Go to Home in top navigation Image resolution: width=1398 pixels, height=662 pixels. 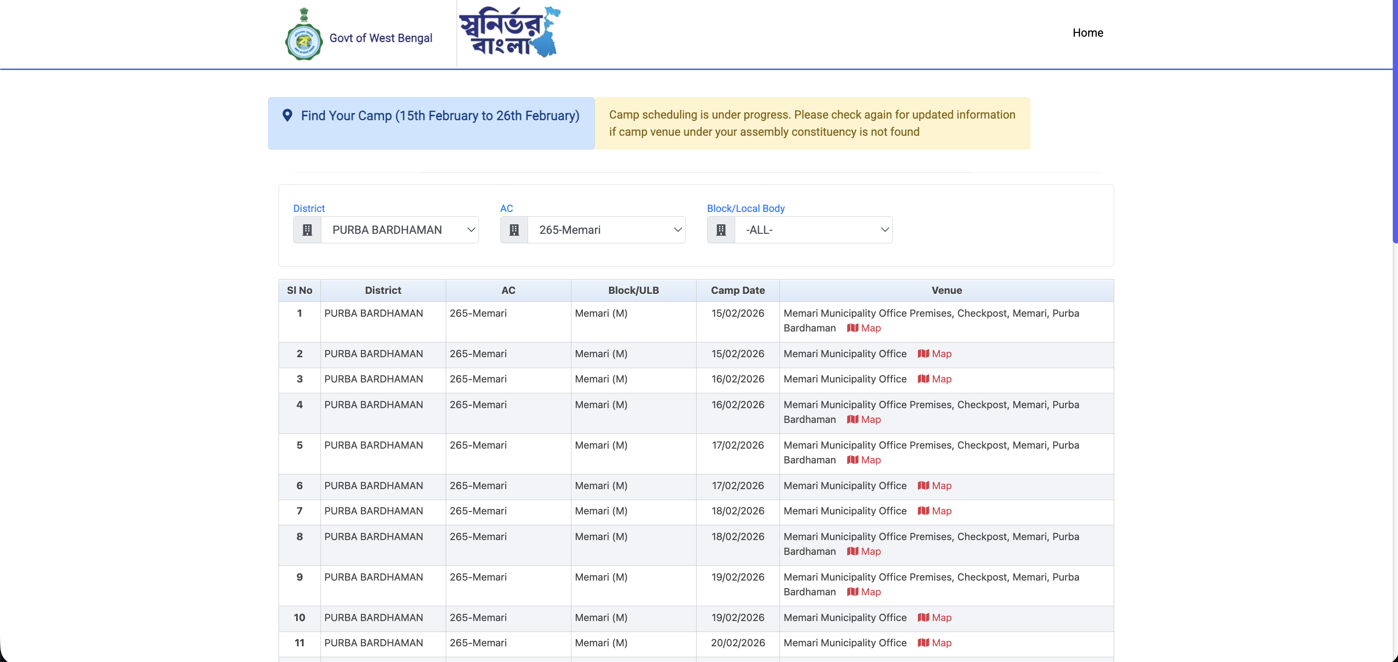1088,33
